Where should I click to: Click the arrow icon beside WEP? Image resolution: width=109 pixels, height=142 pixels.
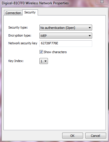pyautogui.click(x=90, y=36)
